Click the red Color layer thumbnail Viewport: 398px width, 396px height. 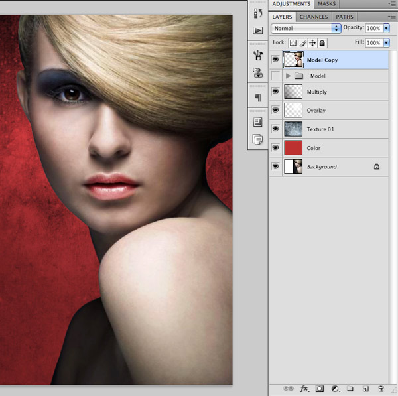pyautogui.click(x=293, y=148)
